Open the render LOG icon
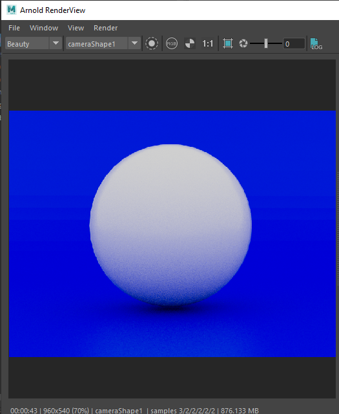Screen dimensions: 339x414 [x=316, y=43]
